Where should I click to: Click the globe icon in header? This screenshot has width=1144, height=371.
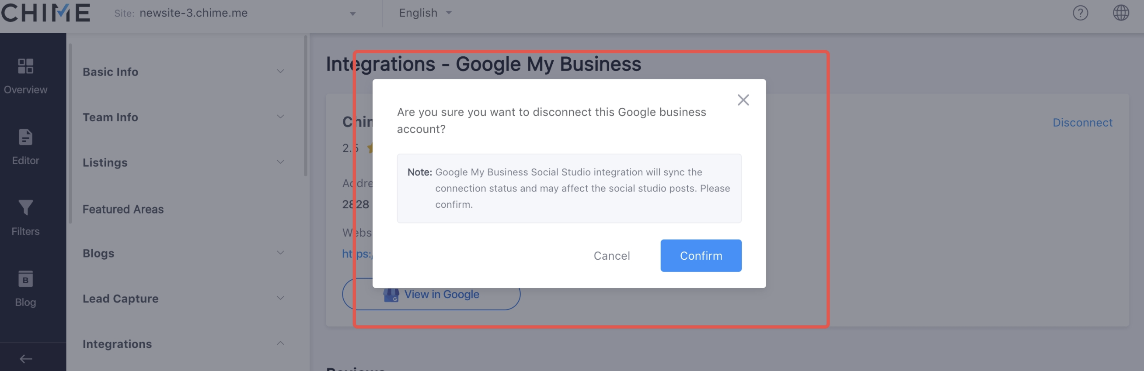[1120, 13]
